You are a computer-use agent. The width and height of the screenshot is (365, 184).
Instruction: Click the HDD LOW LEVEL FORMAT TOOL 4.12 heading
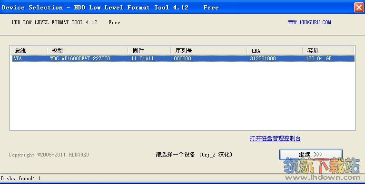click(x=54, y=22)
